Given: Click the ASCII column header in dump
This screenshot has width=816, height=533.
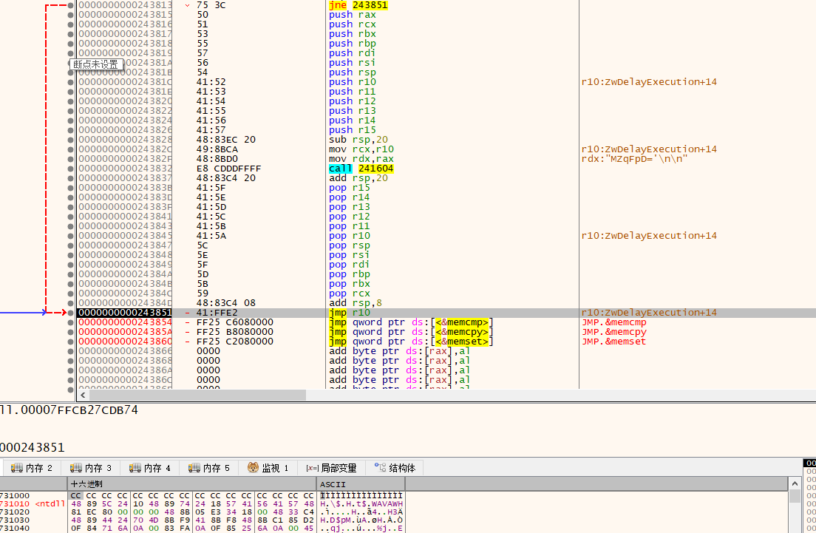Looking at the screenshot, I should coord(327,483).
